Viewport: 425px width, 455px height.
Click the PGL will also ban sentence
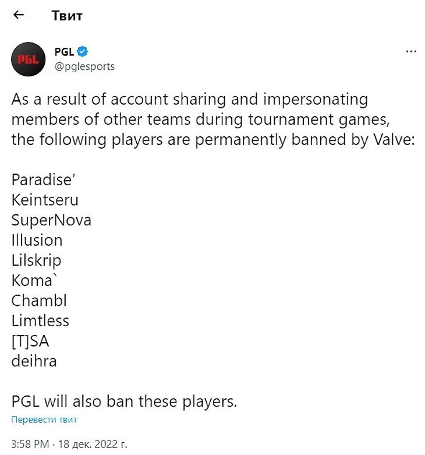coord(124,401)
